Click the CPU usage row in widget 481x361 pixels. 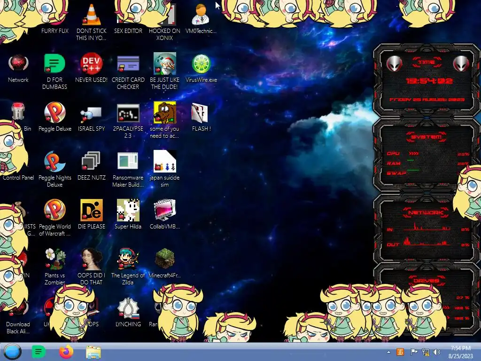(x=428, y=154)
